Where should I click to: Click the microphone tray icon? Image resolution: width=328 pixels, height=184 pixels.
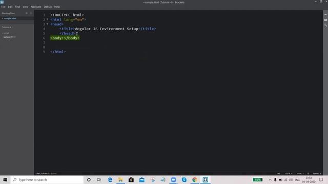tap(275, 179)
